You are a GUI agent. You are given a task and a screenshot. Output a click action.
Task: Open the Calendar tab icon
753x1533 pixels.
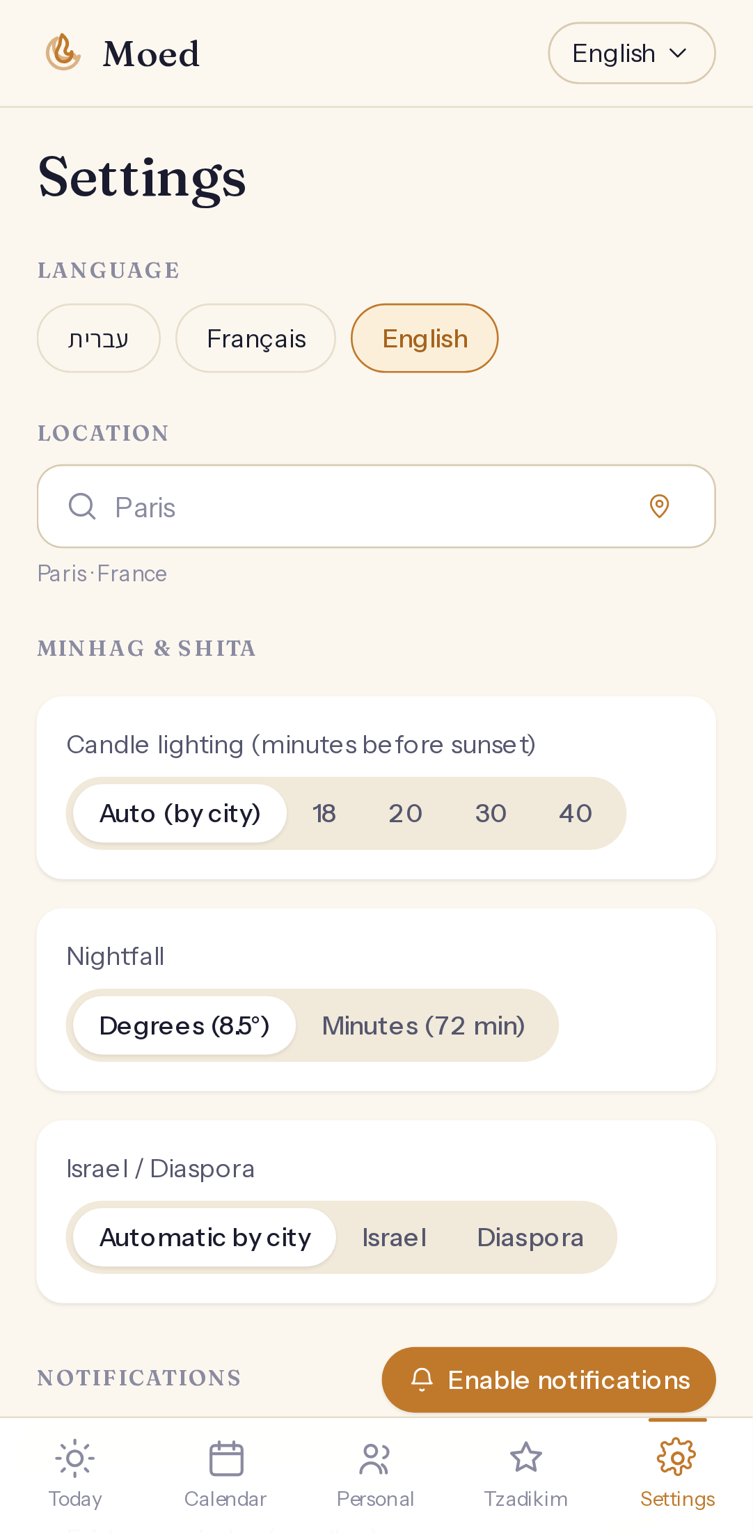coord(225,1458)
